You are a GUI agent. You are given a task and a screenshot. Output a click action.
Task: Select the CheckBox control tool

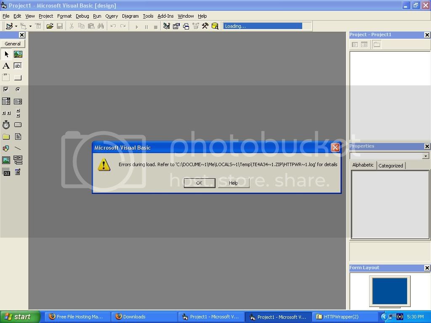(6, 90)
